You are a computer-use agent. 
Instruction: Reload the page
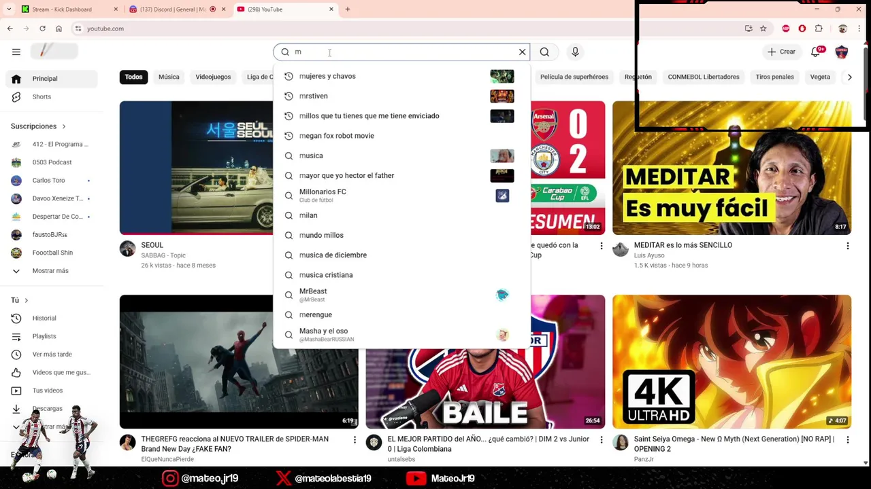tap(42, 29)
